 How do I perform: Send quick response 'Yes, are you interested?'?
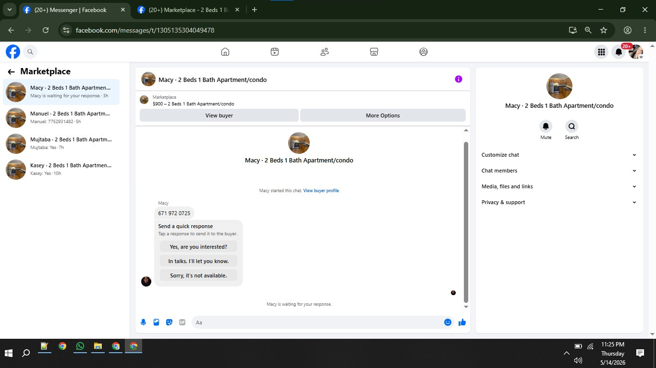pos(198,247)
